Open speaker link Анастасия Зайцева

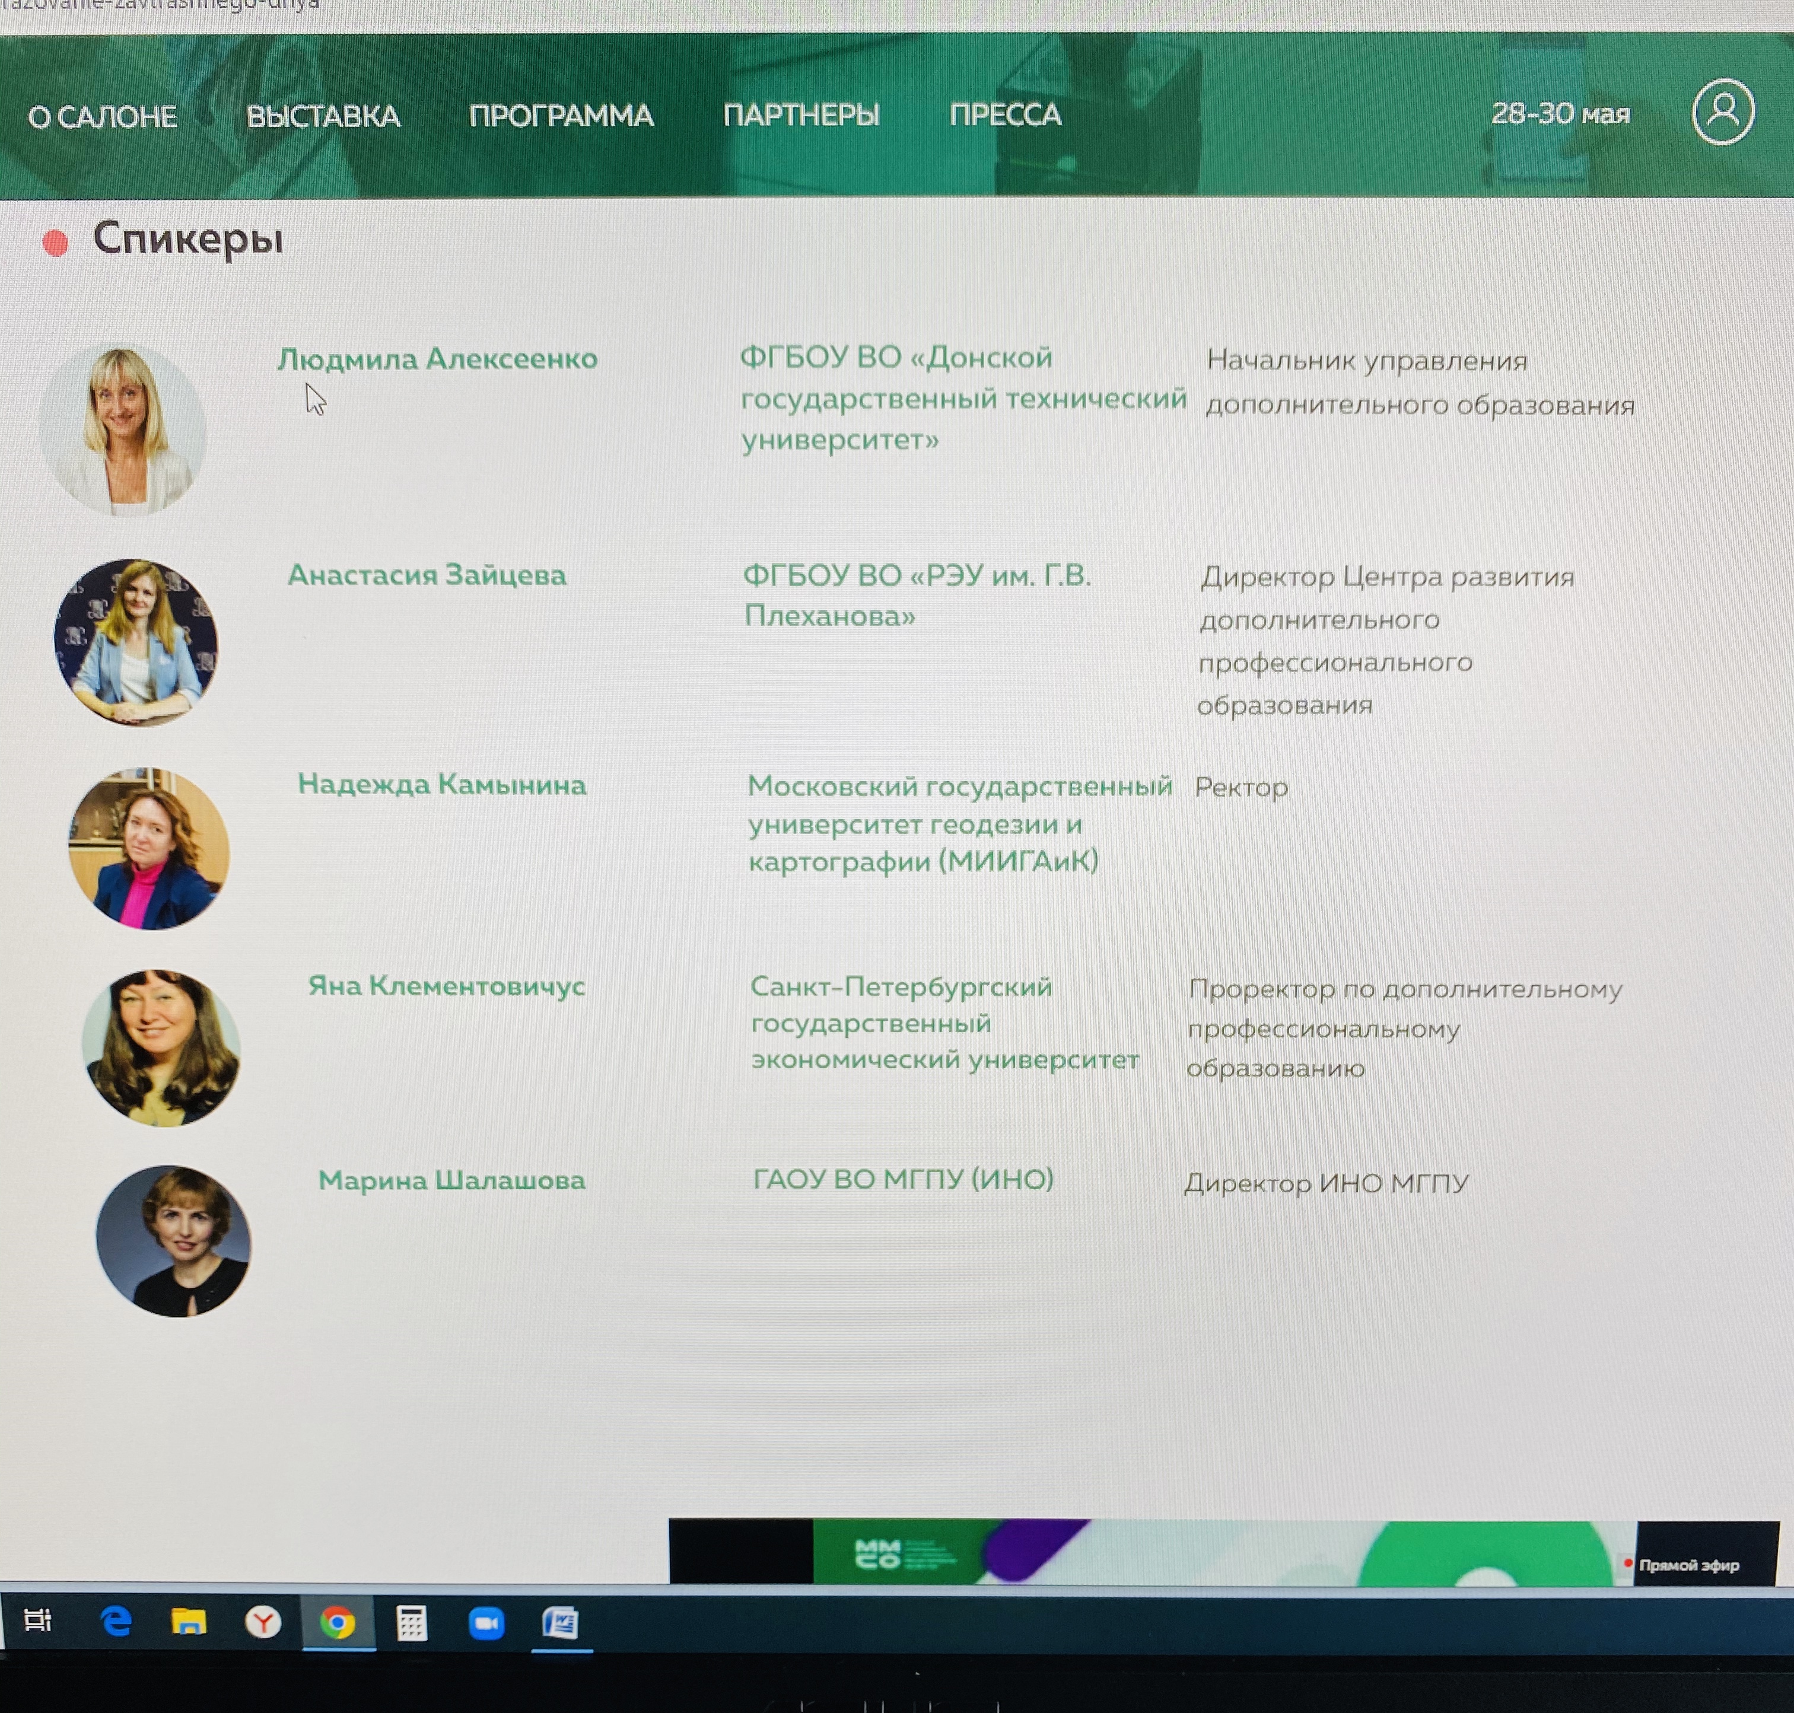coord(427,574)
